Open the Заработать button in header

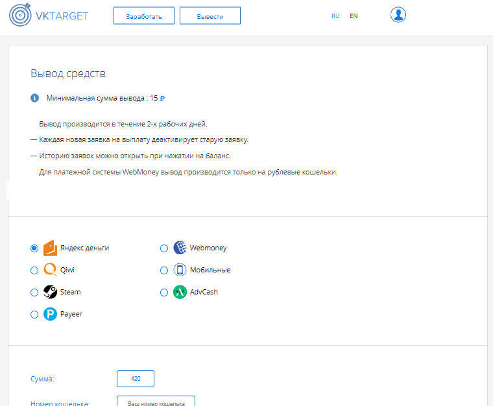(x=144, y=16)
